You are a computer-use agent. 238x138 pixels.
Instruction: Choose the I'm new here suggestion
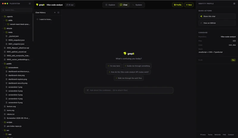[114, 66]
